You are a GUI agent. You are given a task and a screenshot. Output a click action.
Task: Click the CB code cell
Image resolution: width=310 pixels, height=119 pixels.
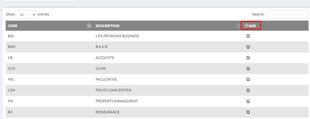(x=10, y=58)
